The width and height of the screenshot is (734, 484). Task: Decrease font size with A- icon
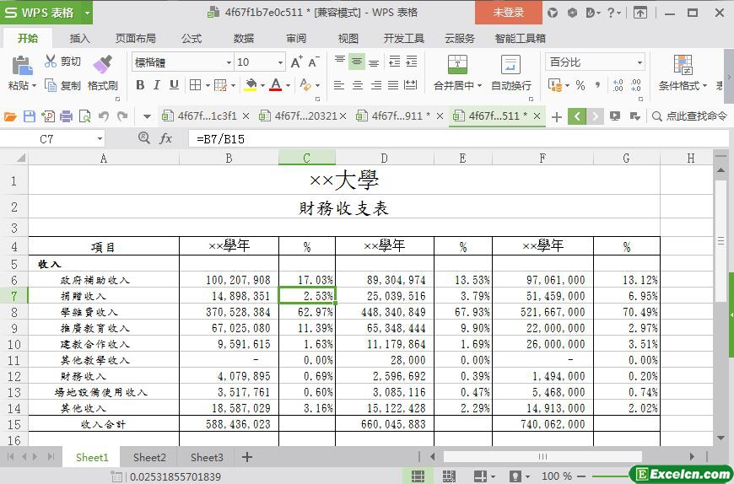click(314, 62)
